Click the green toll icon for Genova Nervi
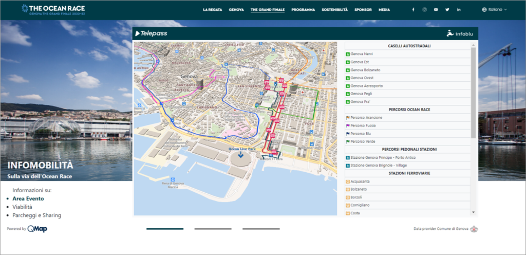 coord(348,54)
